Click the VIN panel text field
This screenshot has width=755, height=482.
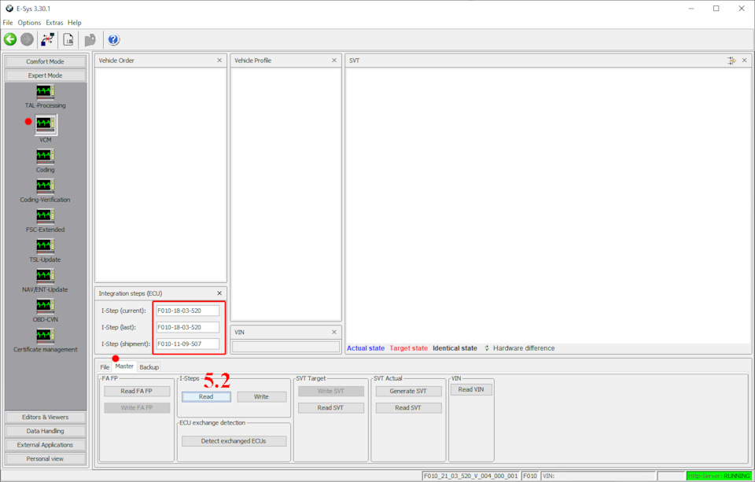[x=286, y=347]
